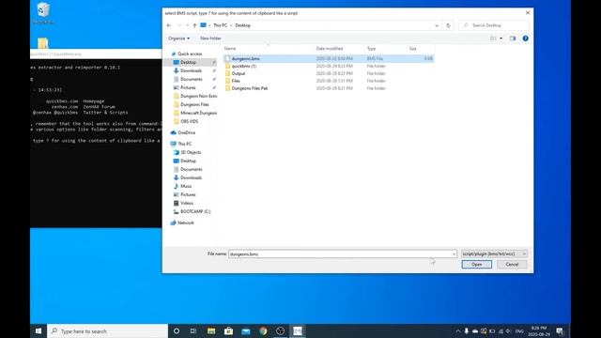Open the OBS VIDS sidebar folder
Screen dimensions: 601x338
[190, 121]
